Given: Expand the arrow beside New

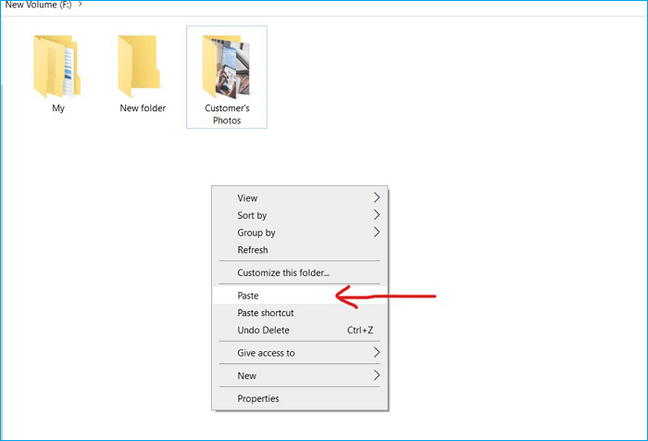Looking at the screenshot, I should (x=376, y=376).
